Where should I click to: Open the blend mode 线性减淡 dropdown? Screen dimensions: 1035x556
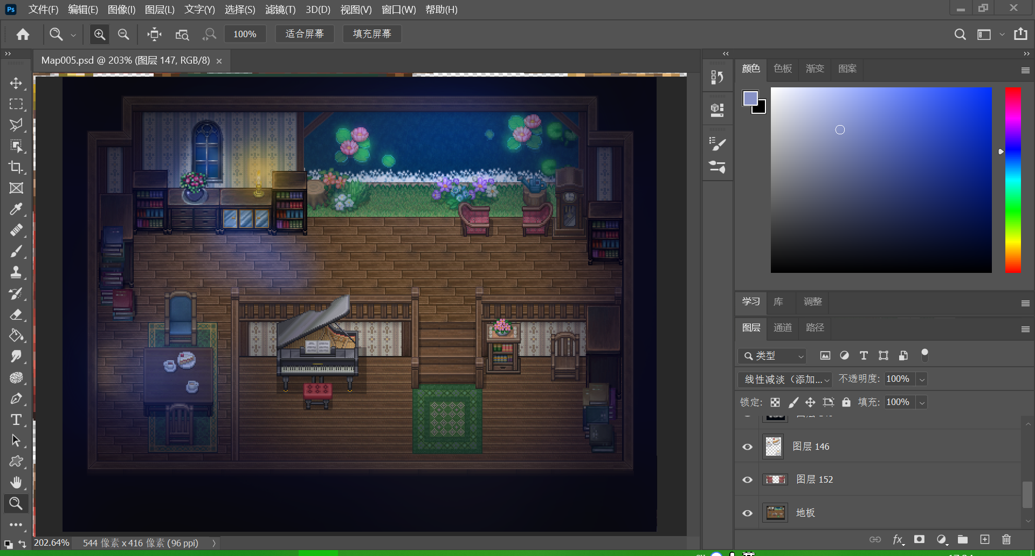[x=784, y=380]
